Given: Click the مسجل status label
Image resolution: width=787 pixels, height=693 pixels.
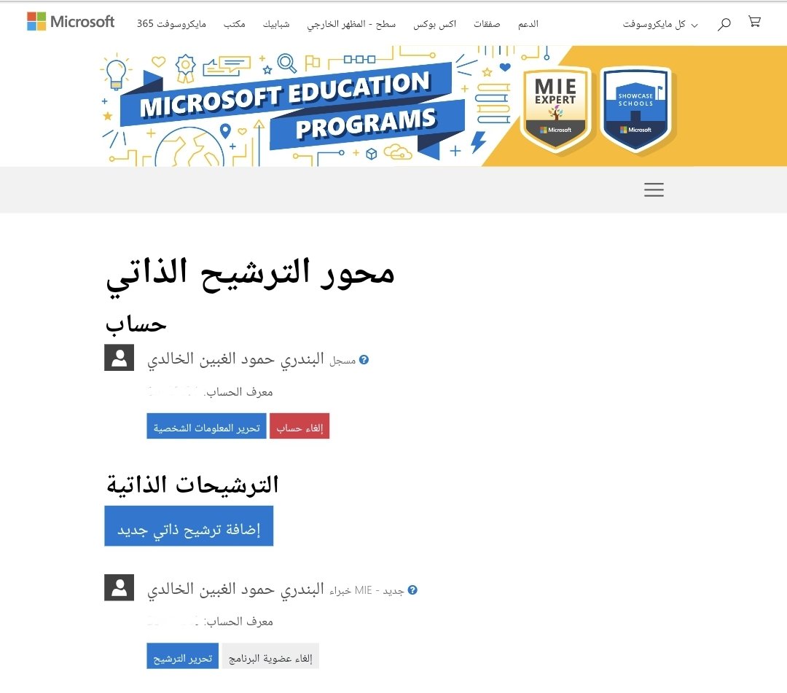Looking at the screenshot, I should (342, 361).
